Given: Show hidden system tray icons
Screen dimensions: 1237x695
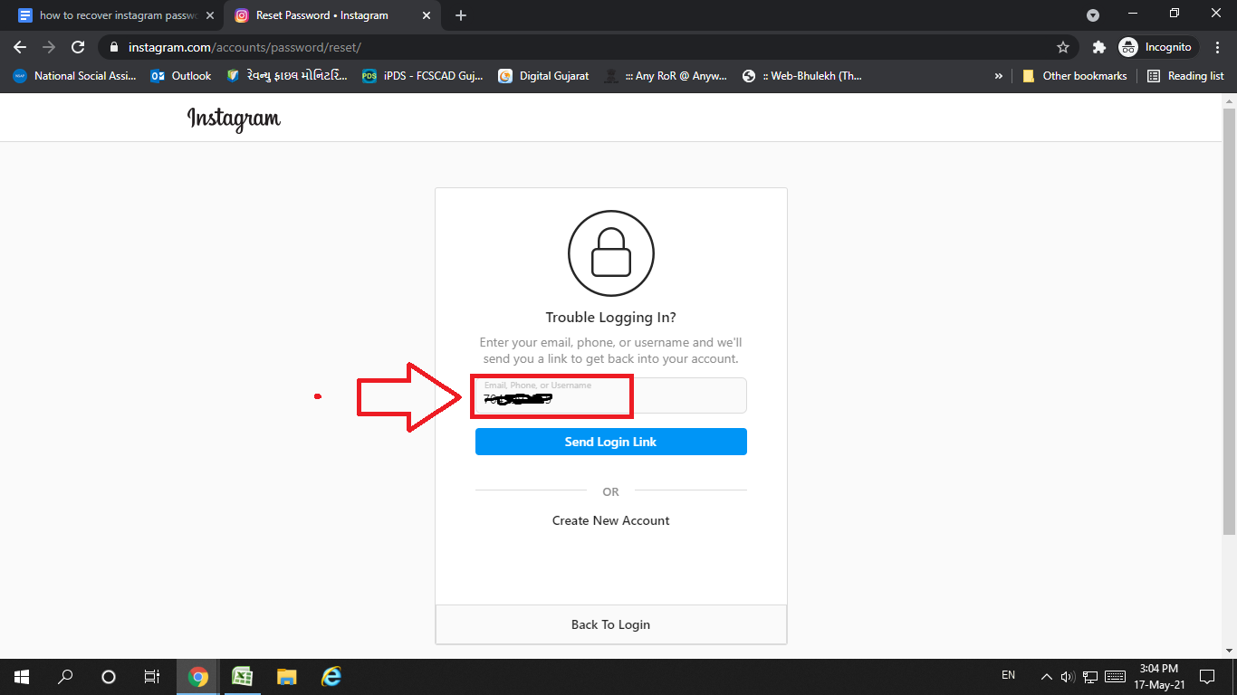Looking at the screenshot, I should (x=1046, y=676).
